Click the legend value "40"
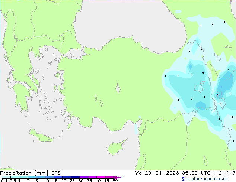The image size is (236, 182). 98,181
